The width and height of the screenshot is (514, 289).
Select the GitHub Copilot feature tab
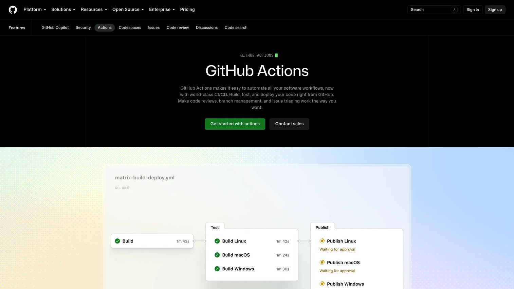pos(55,28)
